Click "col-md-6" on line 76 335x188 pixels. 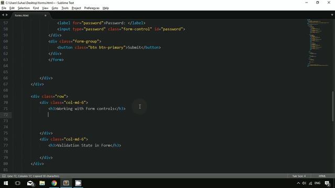tap(75, 139)
